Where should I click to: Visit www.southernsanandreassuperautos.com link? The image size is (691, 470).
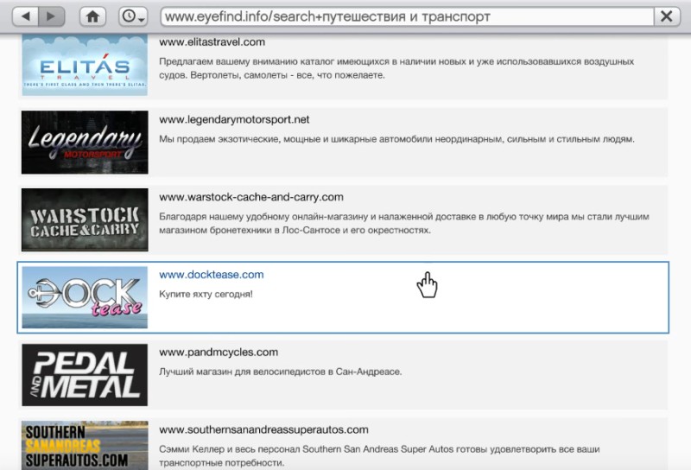point(263,430)
